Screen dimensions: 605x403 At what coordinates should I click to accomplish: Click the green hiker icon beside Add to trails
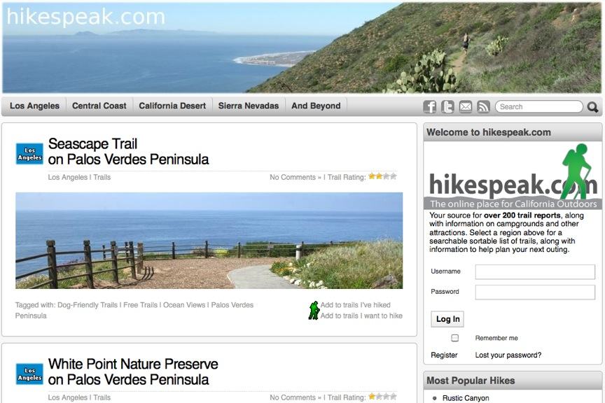coord(314,311)
